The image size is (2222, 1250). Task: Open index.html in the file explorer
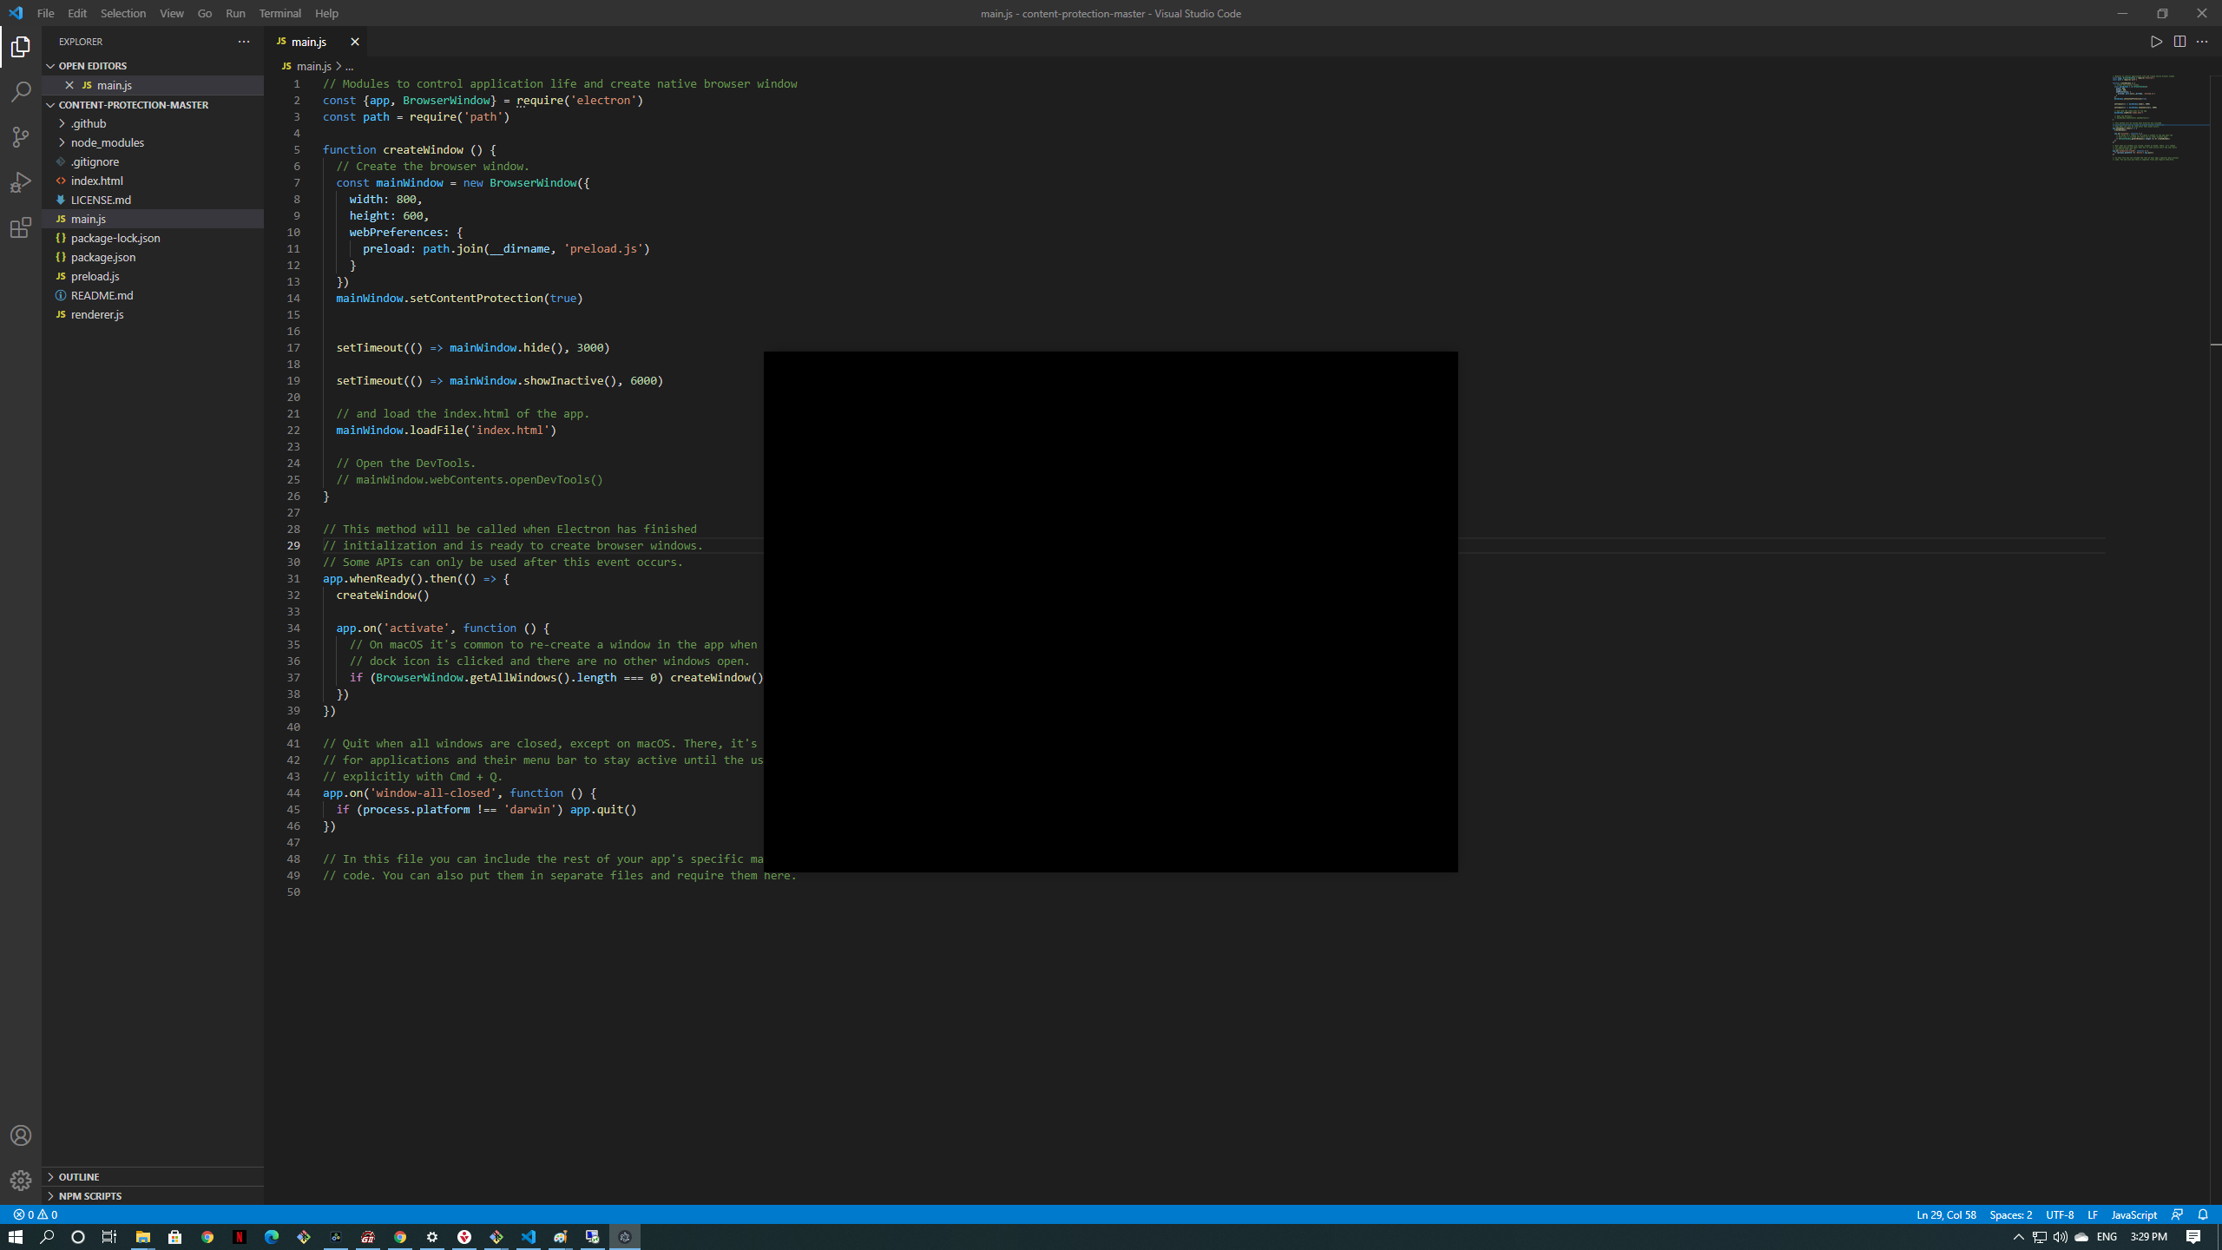(153, 181)
